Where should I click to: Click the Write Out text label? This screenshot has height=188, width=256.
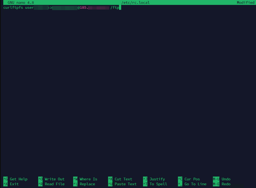click(x=55, y=179)
